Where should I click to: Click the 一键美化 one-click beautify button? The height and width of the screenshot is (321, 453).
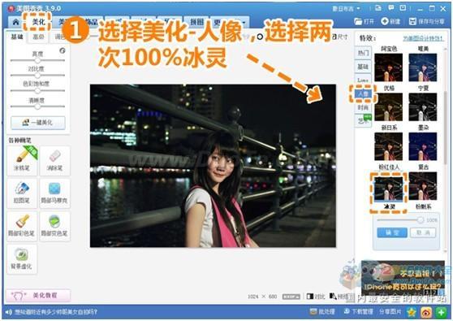[38, 123]
